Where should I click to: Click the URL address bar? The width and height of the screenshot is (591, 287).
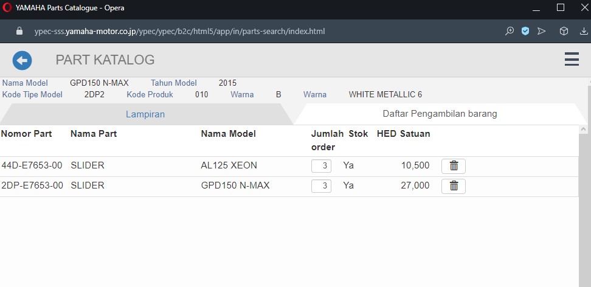[243, 31]
